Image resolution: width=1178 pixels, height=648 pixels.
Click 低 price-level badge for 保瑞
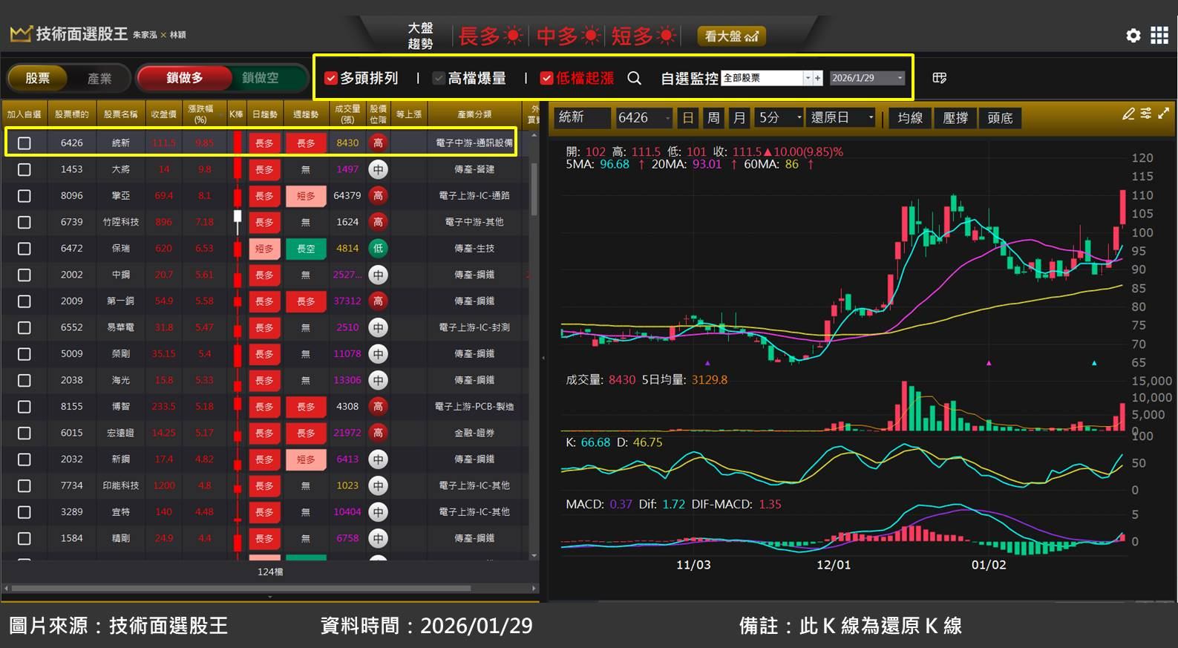378,249
